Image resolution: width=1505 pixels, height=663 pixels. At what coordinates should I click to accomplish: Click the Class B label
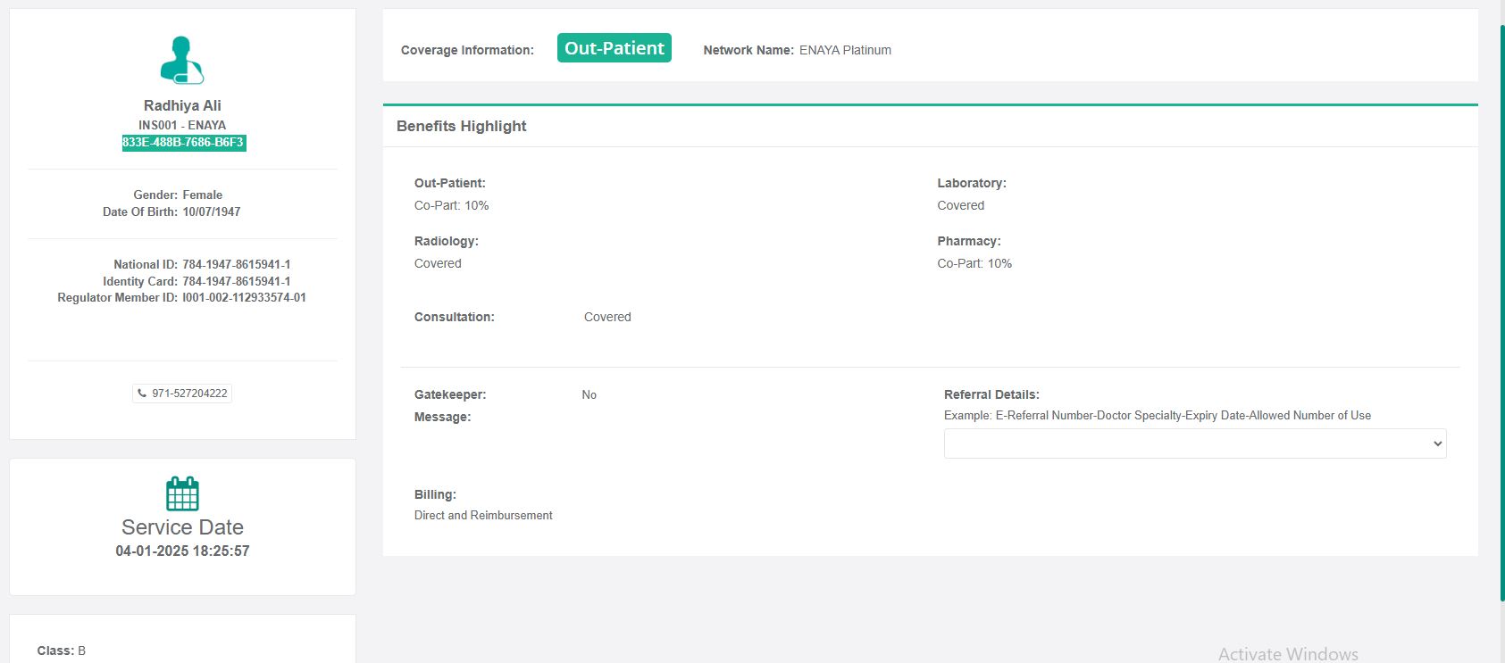click(62, 651)
